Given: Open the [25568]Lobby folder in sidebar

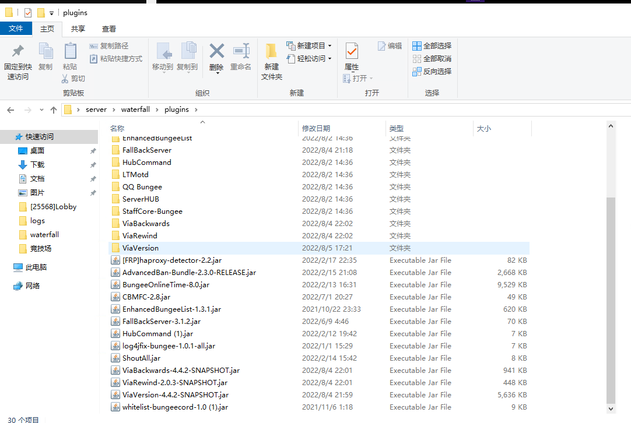Looking at the screenshot, I should 53,207.
